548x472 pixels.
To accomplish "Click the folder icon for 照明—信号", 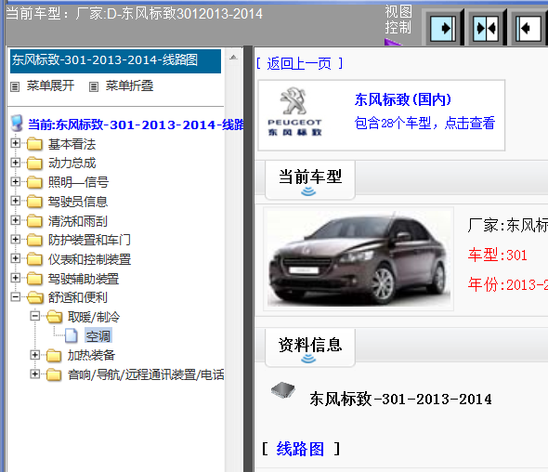I will (x=34, y=182).
